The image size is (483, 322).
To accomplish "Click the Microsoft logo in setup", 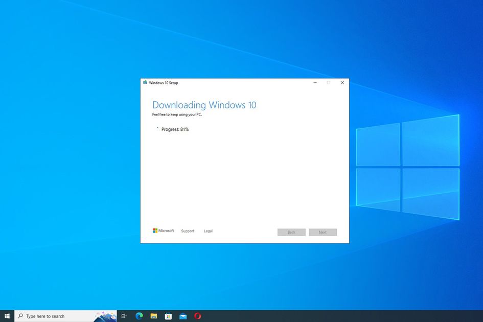I will 163,231.
